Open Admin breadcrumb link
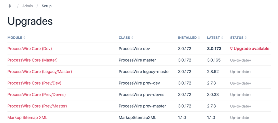The height and width of the screenshot is (123, 278). tap(28, 6)
